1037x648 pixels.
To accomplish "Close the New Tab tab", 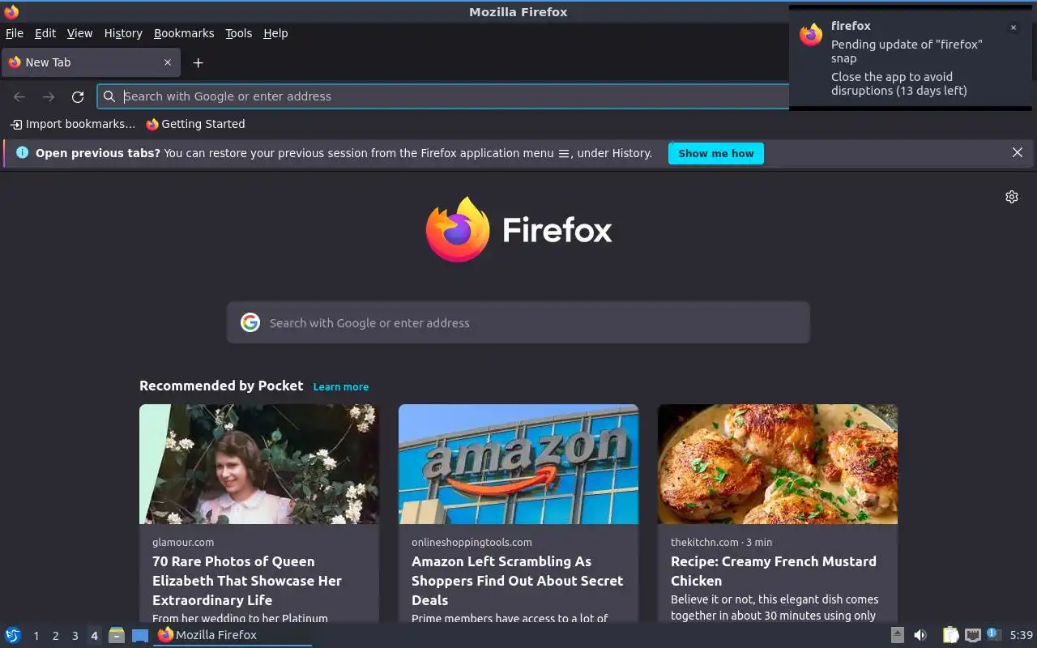I will [168, 62].
